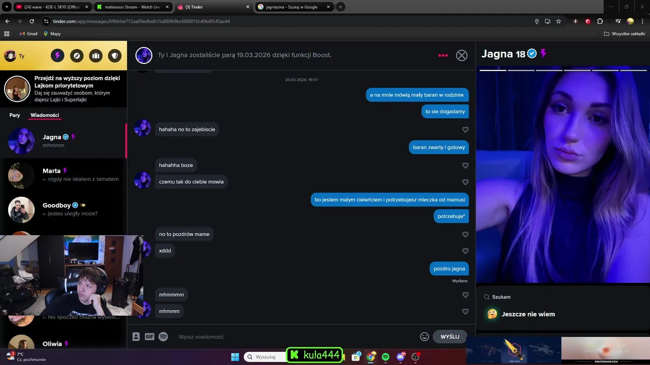Open the media controls icon
The height and width of the screenshot is (365, 650).
[x=618, y=21]
